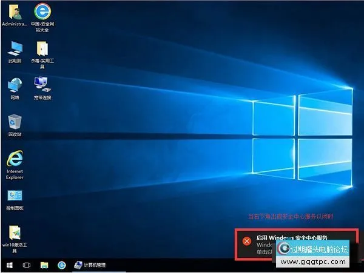Viewport: 364px width, 273px height.
Task: Open File Explorer from the taskbar
Action: [x=44, y=265]
